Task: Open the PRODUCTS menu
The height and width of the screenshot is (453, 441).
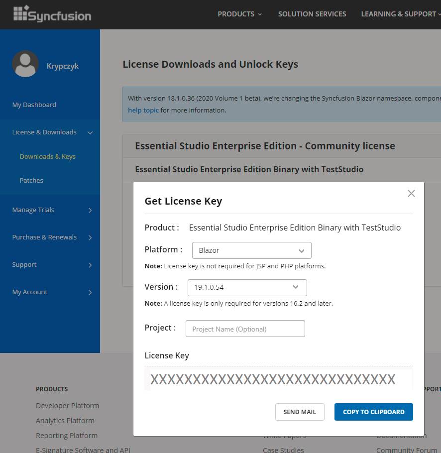Action: point(240,14)
